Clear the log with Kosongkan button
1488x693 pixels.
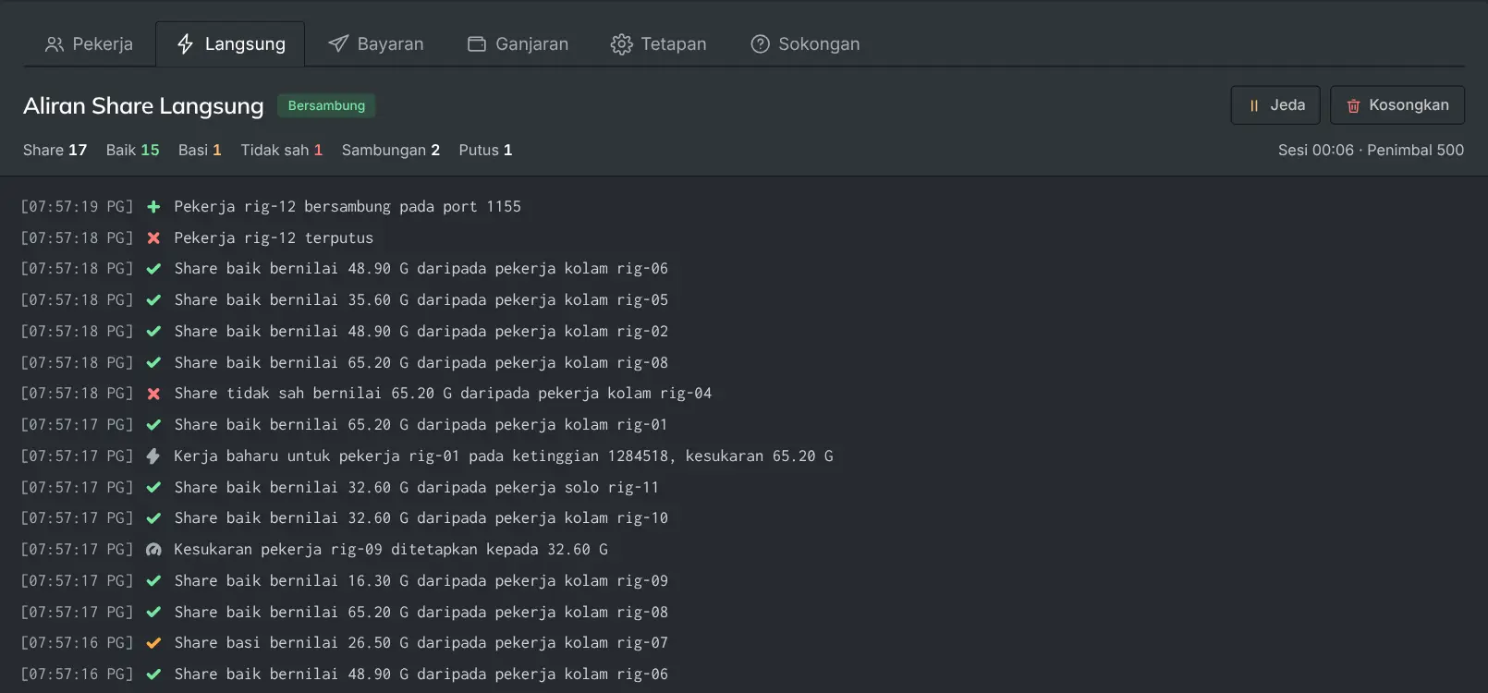(x=1397, y=105)
